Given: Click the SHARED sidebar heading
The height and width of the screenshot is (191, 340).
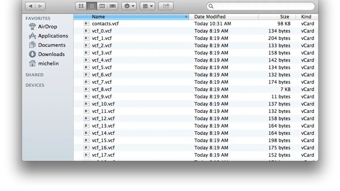Looking at the screenshot, I should 35,75.
